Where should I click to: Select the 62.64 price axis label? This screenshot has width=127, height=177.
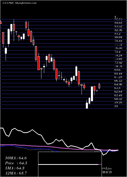pyautogui.click(x=118, y=92)
